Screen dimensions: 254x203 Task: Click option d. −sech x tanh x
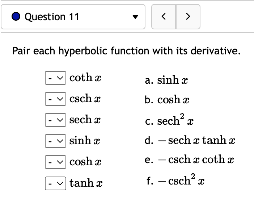pyautogui.click(x=190, y=140)
